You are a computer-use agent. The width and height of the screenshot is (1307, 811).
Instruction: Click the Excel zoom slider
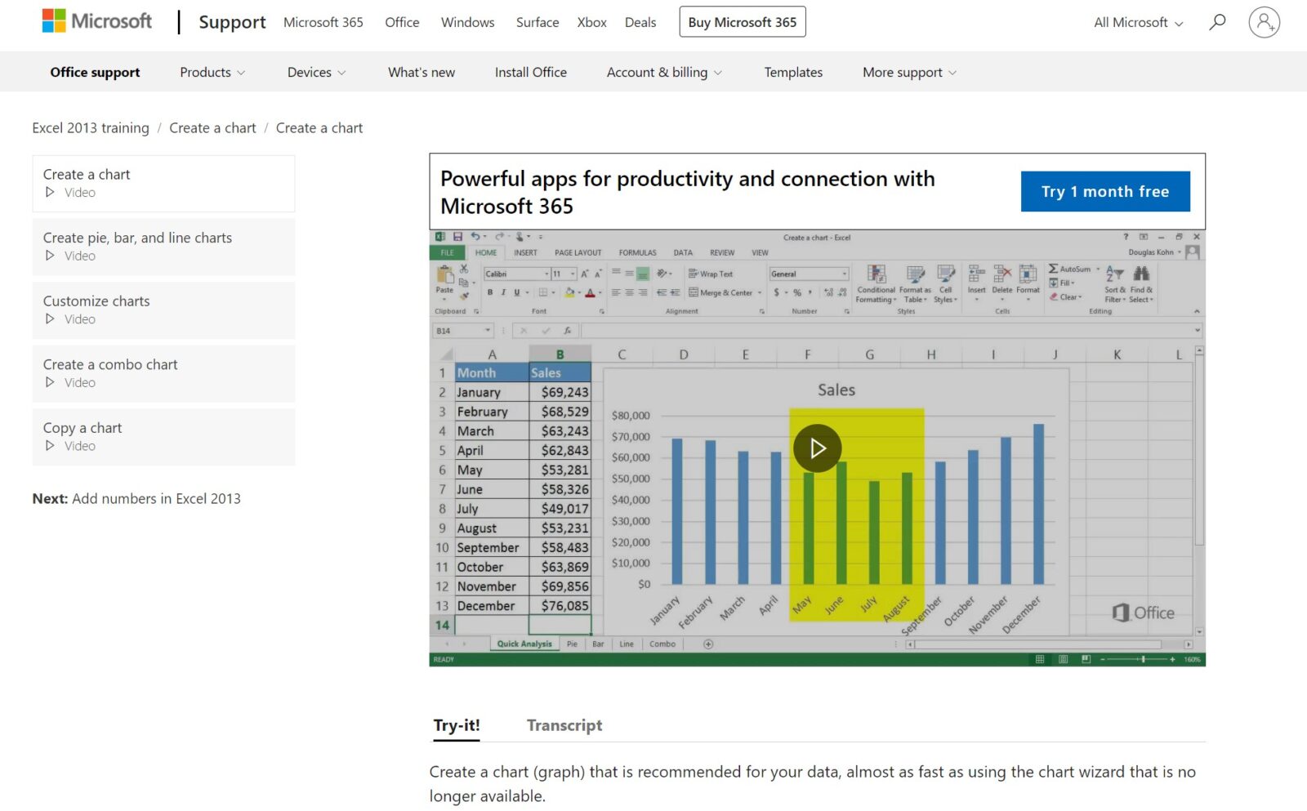click(x=1136, y=659)
